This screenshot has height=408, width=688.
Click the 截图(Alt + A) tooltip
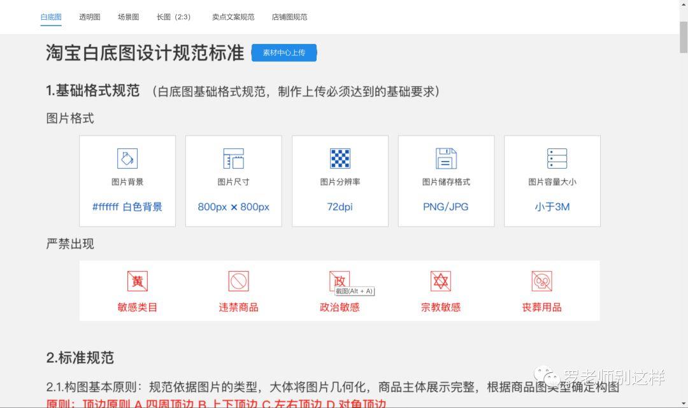355,291
